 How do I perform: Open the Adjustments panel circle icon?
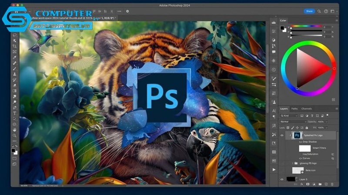pos(274,40)
